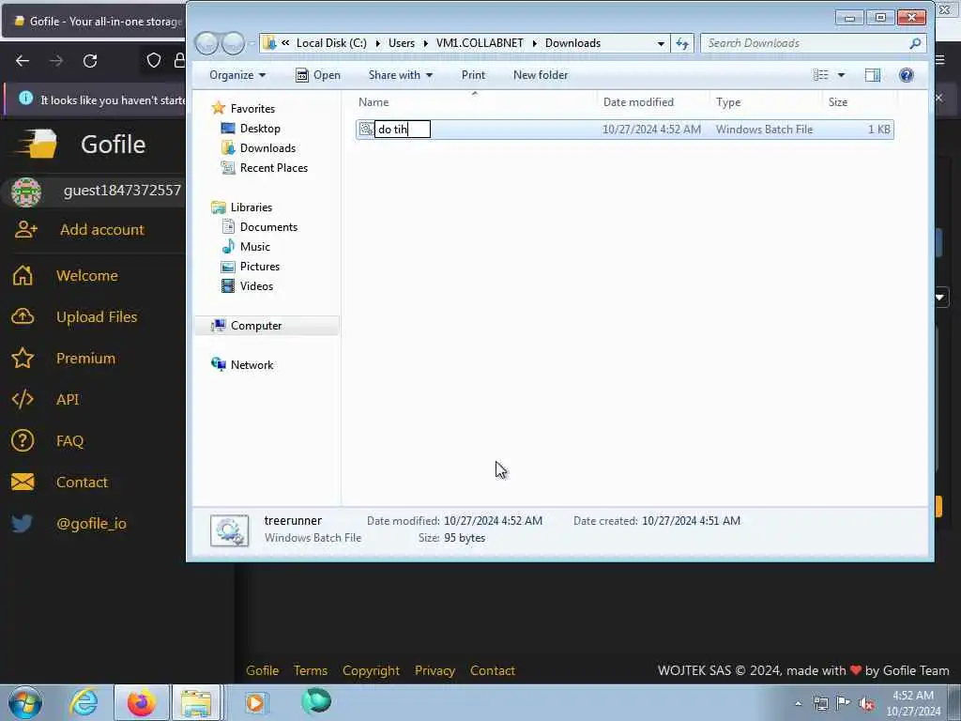Sort by Date modified column
961x721 pixels.
coord(638,102)
